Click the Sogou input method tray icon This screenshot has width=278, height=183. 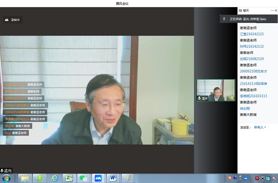pos(230,178)
